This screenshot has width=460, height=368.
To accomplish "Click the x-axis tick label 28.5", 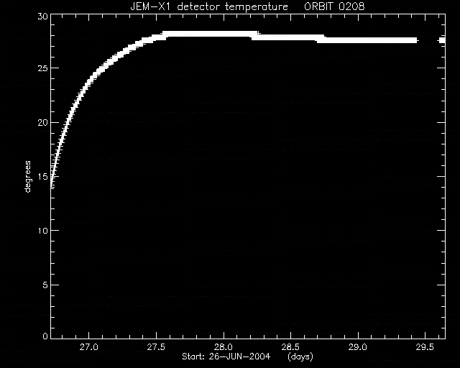I will click(x=290, y=347).
